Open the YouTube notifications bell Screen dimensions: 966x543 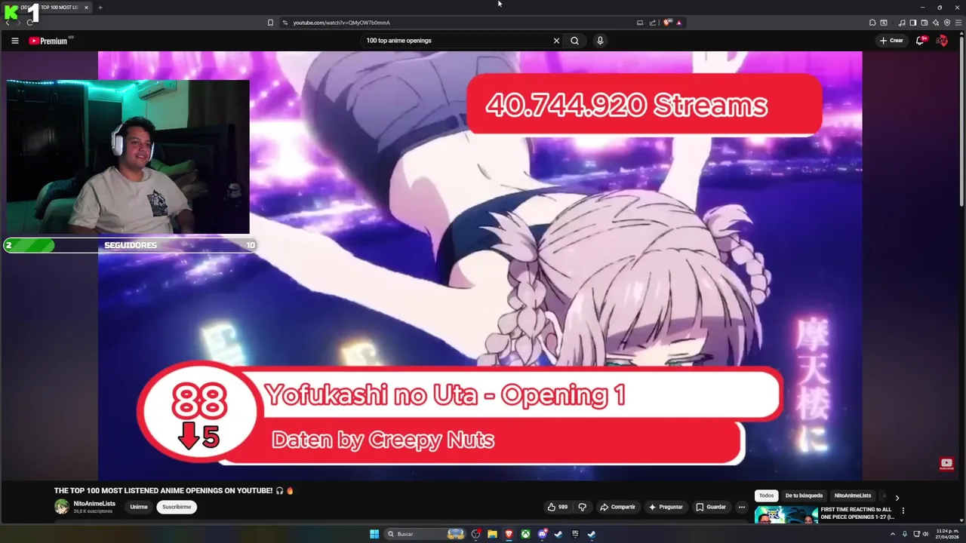coord(920,41)
